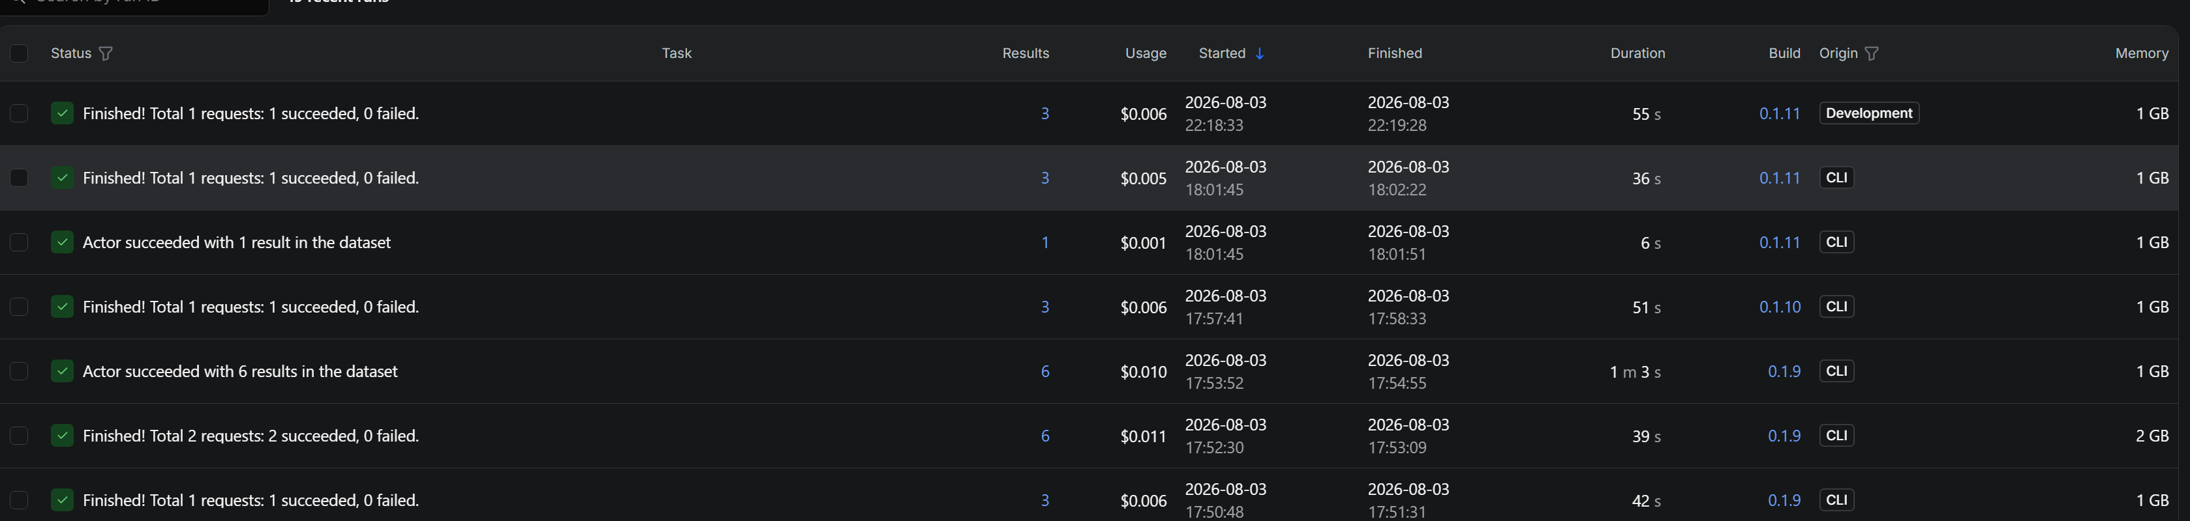Open the Status column filter icon
The image size is (2190, 521).
click(106, 53)
